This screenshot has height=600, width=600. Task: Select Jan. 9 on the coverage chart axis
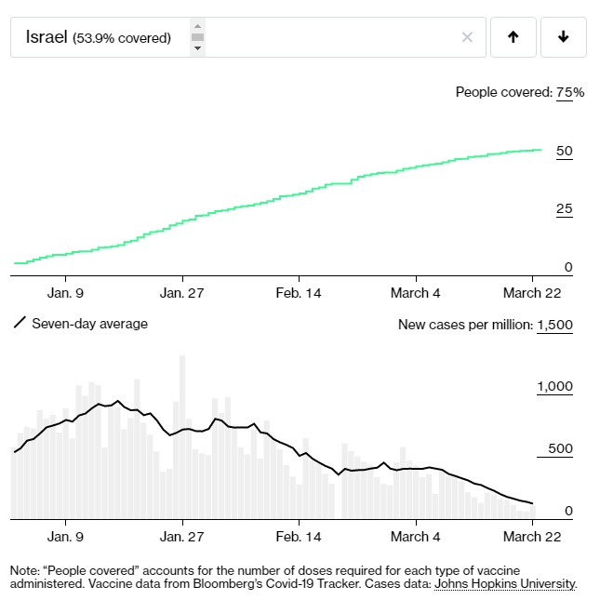(x=65, y=291)
